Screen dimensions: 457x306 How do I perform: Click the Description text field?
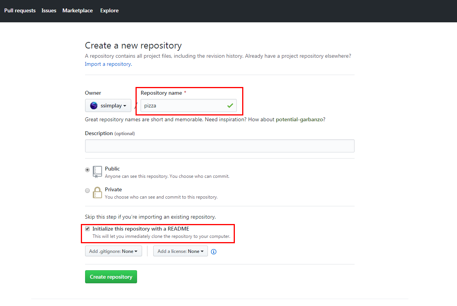click(220, 146)
